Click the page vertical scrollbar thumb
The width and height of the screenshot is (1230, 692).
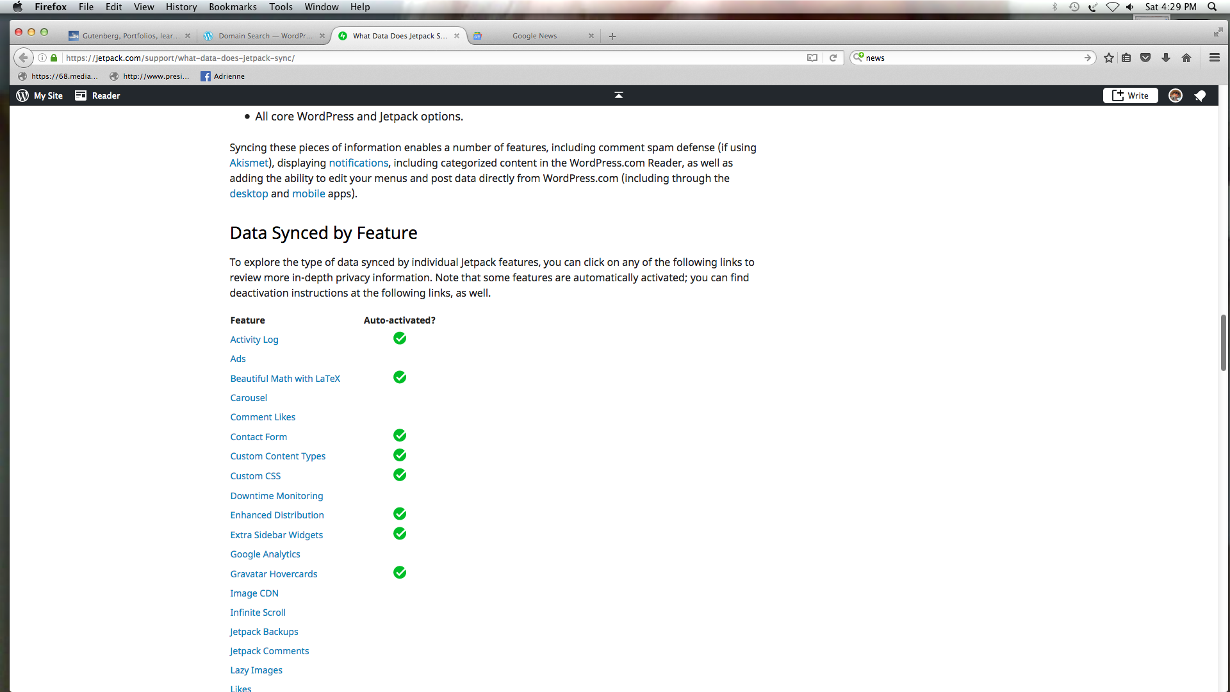coord(1223,343)
